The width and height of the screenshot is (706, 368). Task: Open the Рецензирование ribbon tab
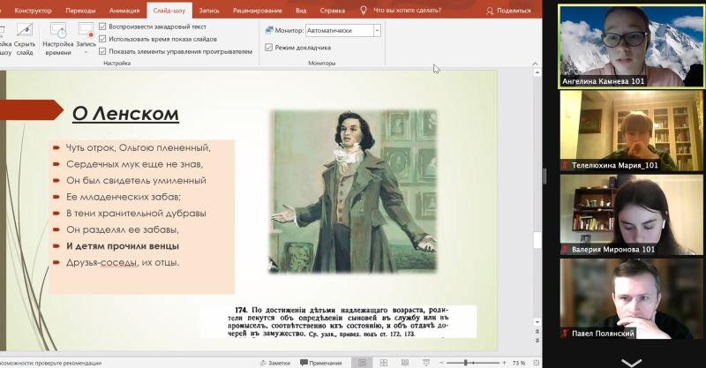pyautogui.click(x=257, y=11)
